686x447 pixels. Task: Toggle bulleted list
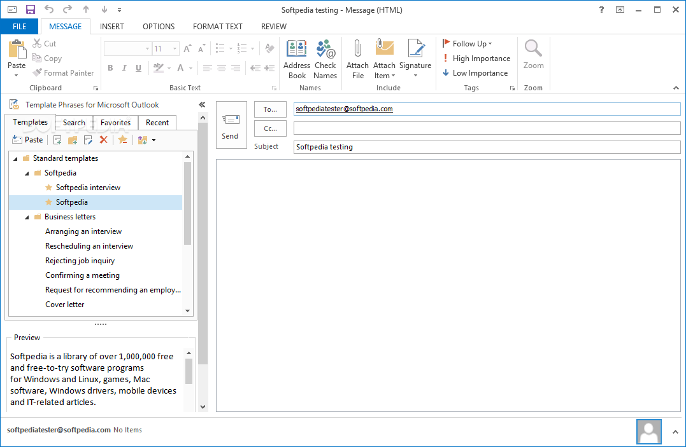point(220,48)
